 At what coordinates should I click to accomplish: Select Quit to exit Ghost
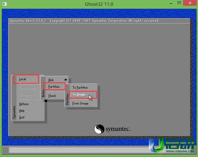[22, 117]
